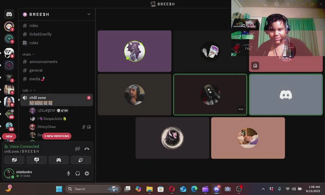Click the NEW unread indicator pill

pos(9,136)
